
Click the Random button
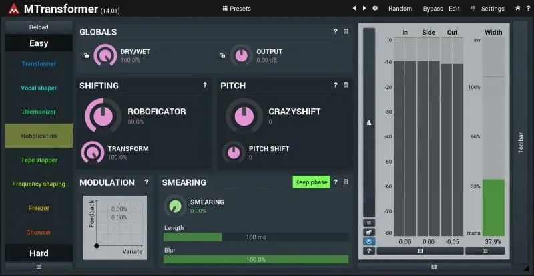400,9
